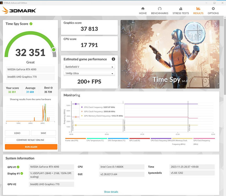Click the Graphics score value 37 813
The width and height of the screenshot is (226, 196).
pos(89,29)
